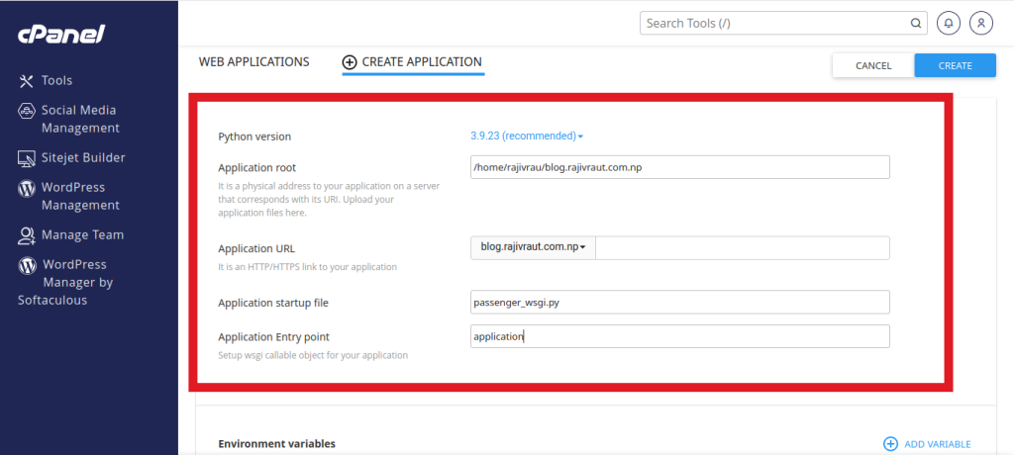Open the blog.rajivraut.com.np domain dropdown
1014x455 pixels.
coord(533,247)
